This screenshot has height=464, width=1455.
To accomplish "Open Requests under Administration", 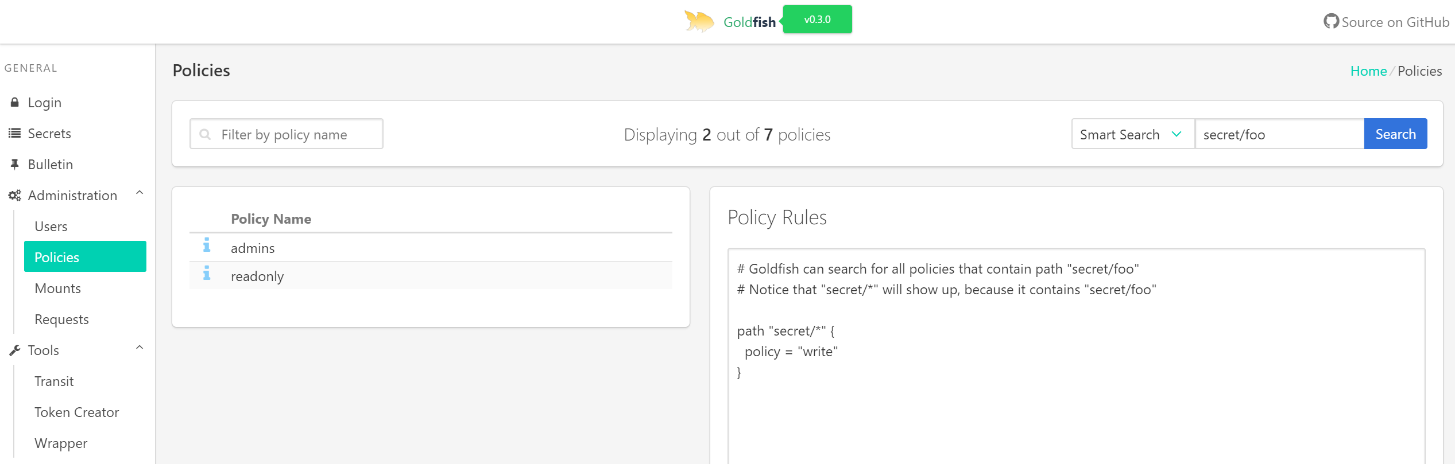I will click(61, 319).
